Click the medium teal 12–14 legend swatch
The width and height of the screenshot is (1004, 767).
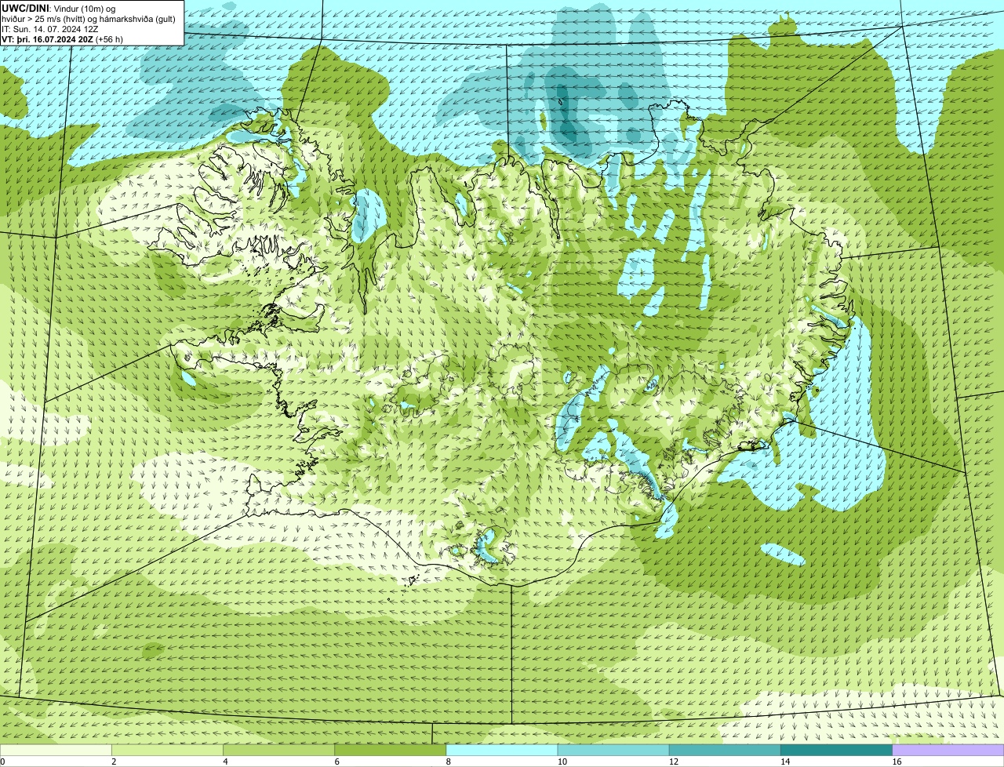(x=725, y=750)
